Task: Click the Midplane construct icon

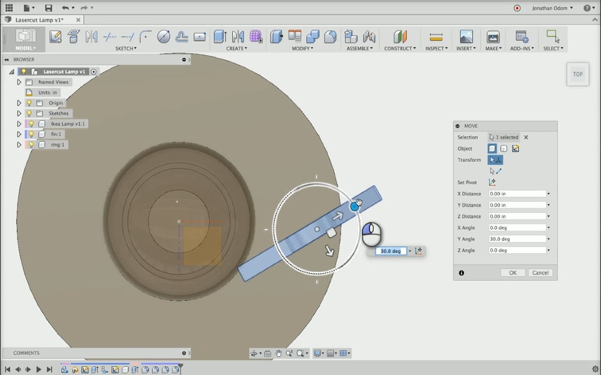Action: (400, 37)
